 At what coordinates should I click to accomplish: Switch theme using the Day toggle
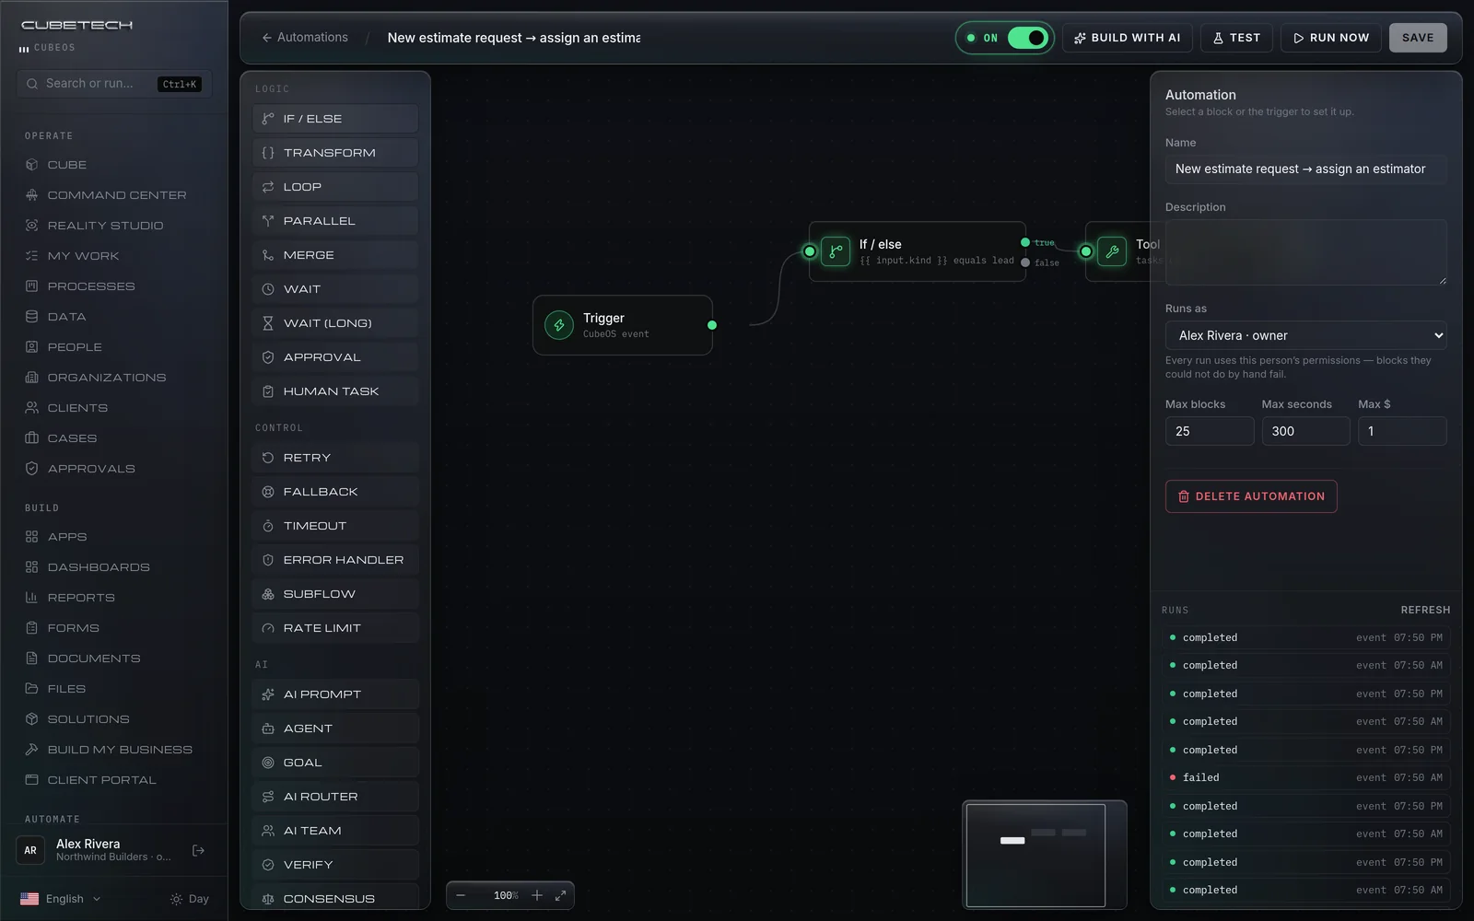click(x=190, y=899)
